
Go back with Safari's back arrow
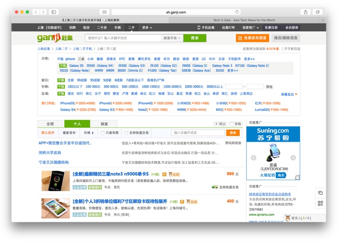click(36, 12)
